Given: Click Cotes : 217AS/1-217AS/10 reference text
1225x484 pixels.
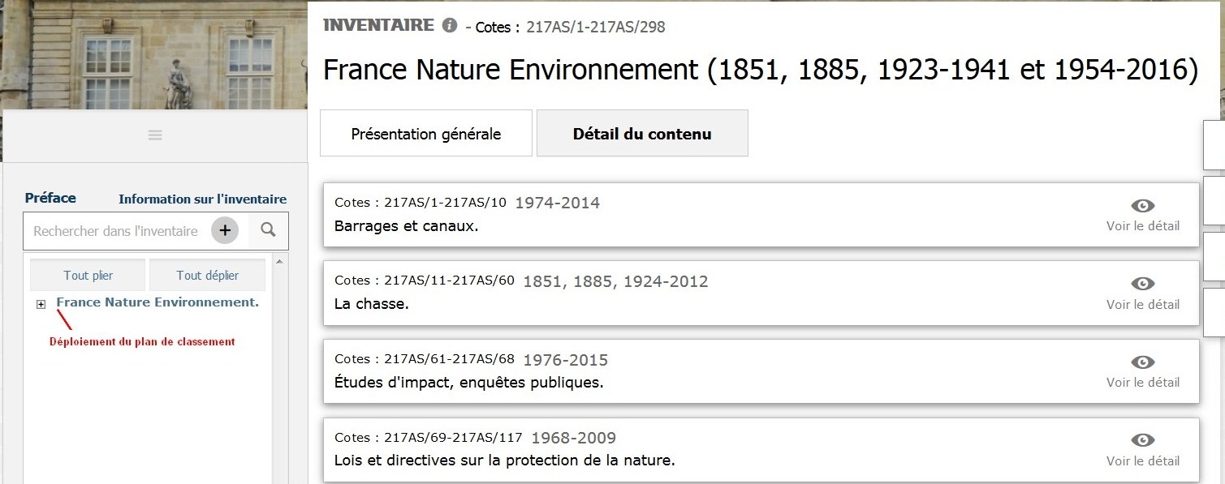Looking at the screenshot, I should [x=420, y=202].
